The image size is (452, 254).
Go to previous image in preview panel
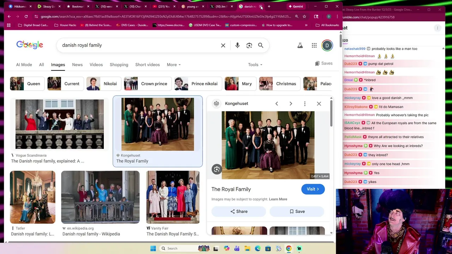276,103
